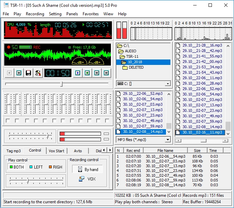Click the Size column header
234x208 pixels.
click(x=197, y=151)
